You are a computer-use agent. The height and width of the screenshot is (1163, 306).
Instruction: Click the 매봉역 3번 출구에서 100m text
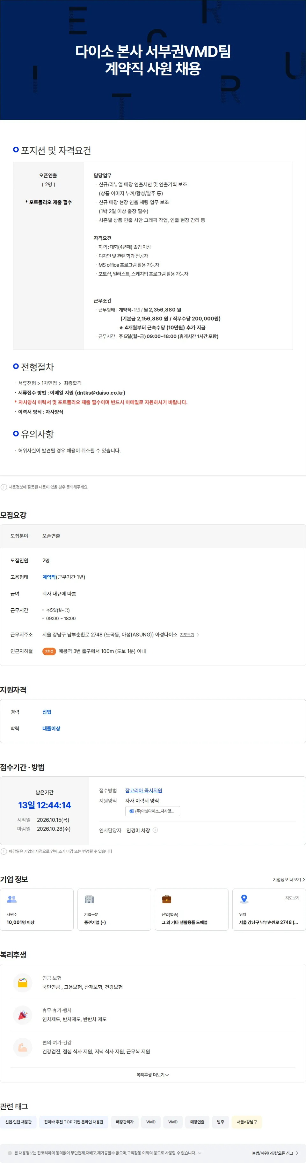tap(102, 651)
